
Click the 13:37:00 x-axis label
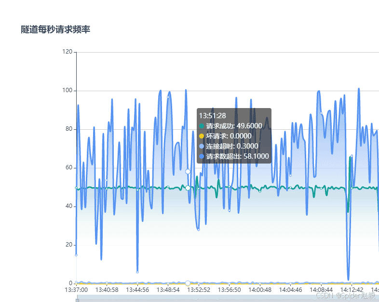[76, 290]
